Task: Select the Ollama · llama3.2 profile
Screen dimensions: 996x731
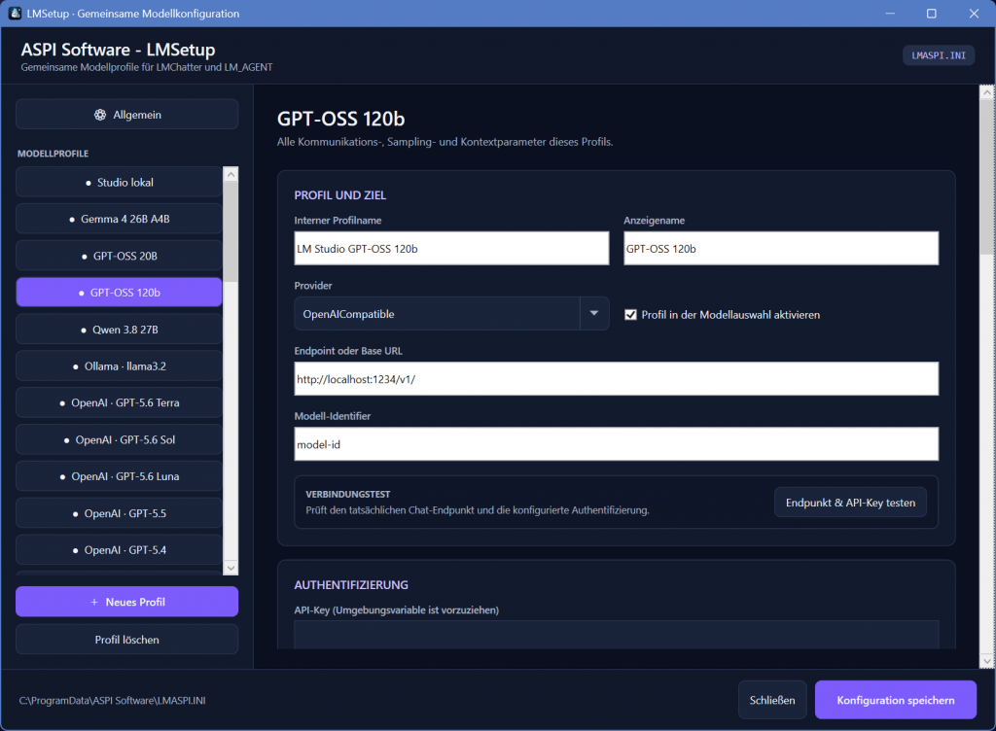Action: [x=119, y=366]
